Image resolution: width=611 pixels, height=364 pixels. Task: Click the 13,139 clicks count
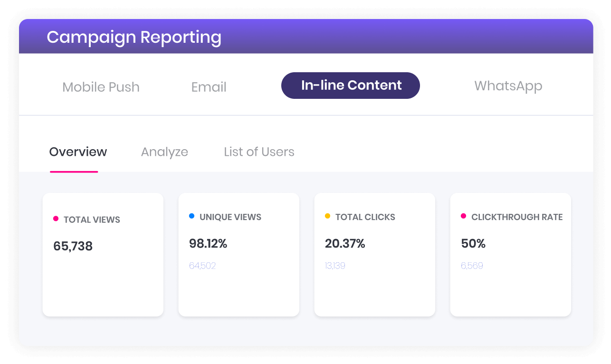[x=335, y=266]
